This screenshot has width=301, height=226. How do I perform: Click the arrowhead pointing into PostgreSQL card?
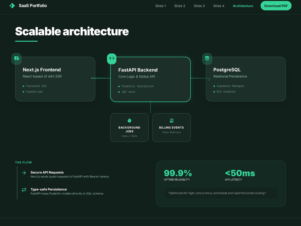pos(209,79)
